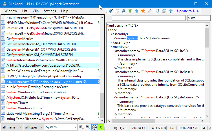The width and height of the screenshot is (212, 131).
Task: Click the circled right-arrow button
Action: click(94, 127)
